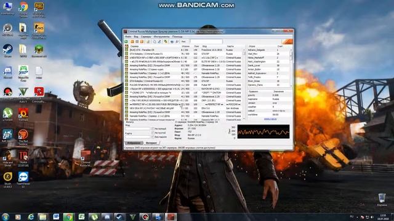The width and height of the screenshot is (394, 221).
Task: Open the Windows Start button
Action: tap(6, 217)
